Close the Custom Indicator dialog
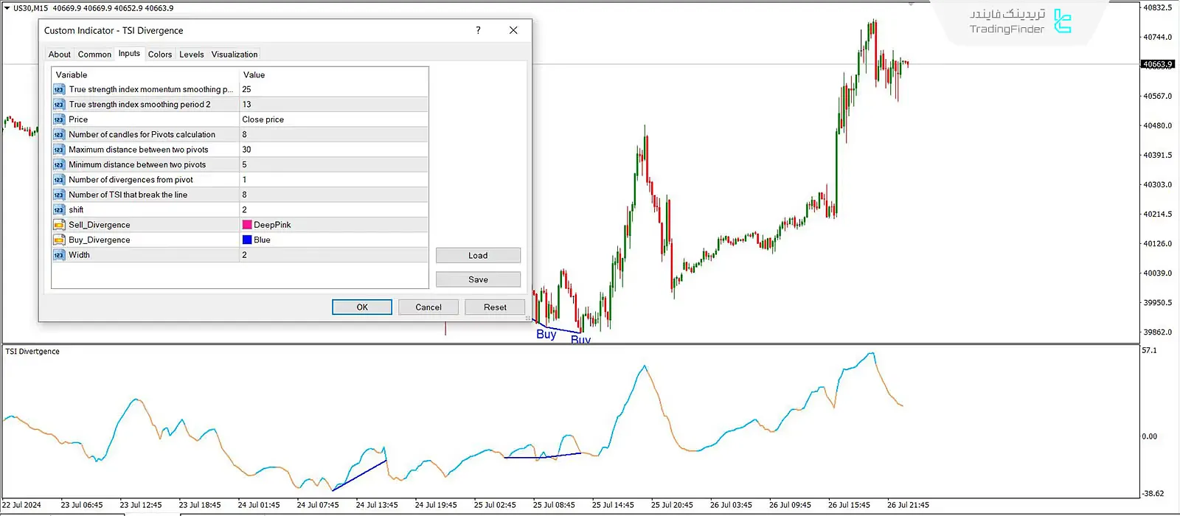Viewport: 1180px width, 516px height. point(513,30)
